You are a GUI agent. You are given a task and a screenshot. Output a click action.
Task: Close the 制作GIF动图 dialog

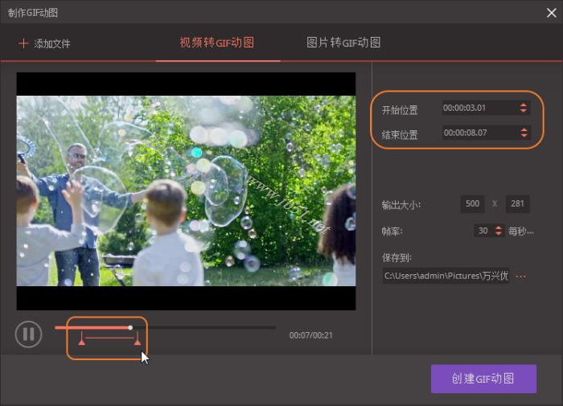coord(551,13)
